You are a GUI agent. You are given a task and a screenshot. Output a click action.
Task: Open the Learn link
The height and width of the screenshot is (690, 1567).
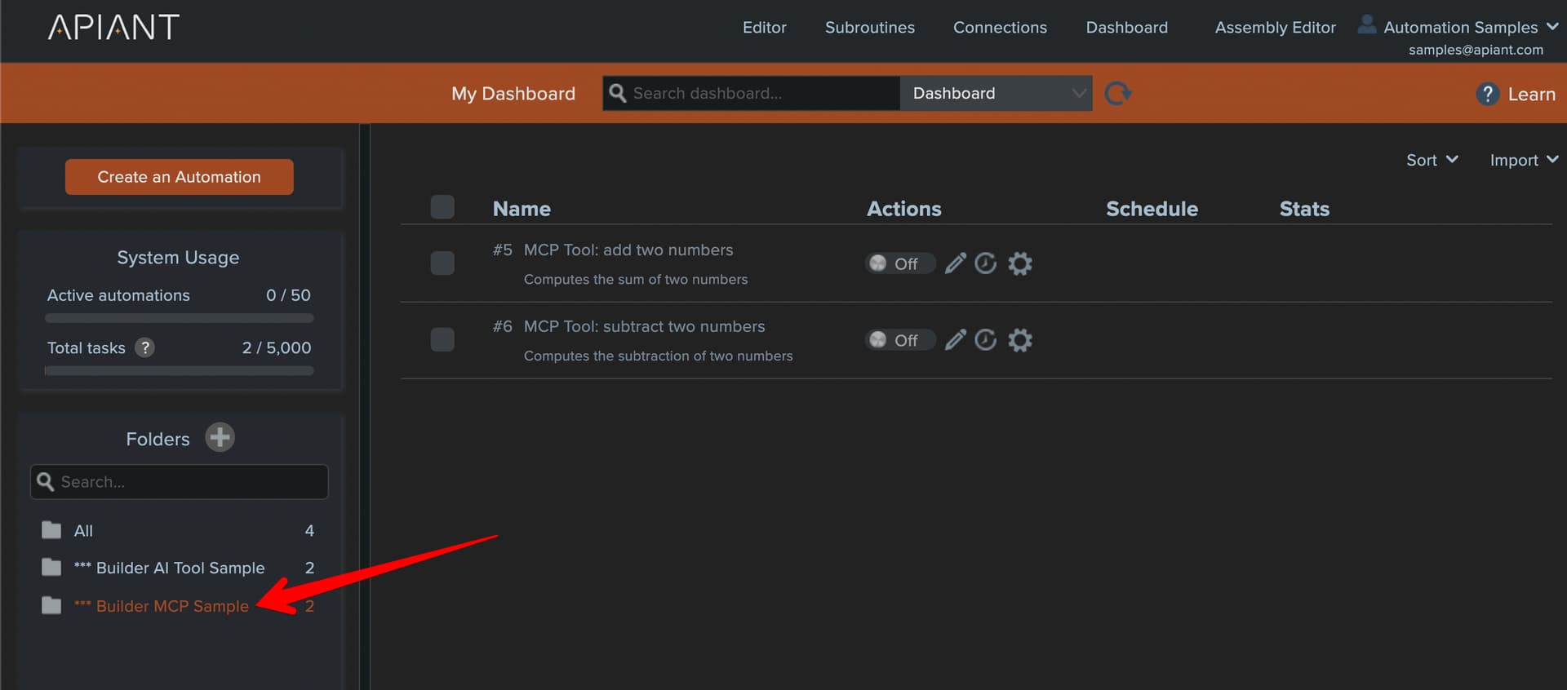(1531, 94)
